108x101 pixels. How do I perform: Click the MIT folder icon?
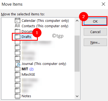pyautogui.click(x=18, y=69)
